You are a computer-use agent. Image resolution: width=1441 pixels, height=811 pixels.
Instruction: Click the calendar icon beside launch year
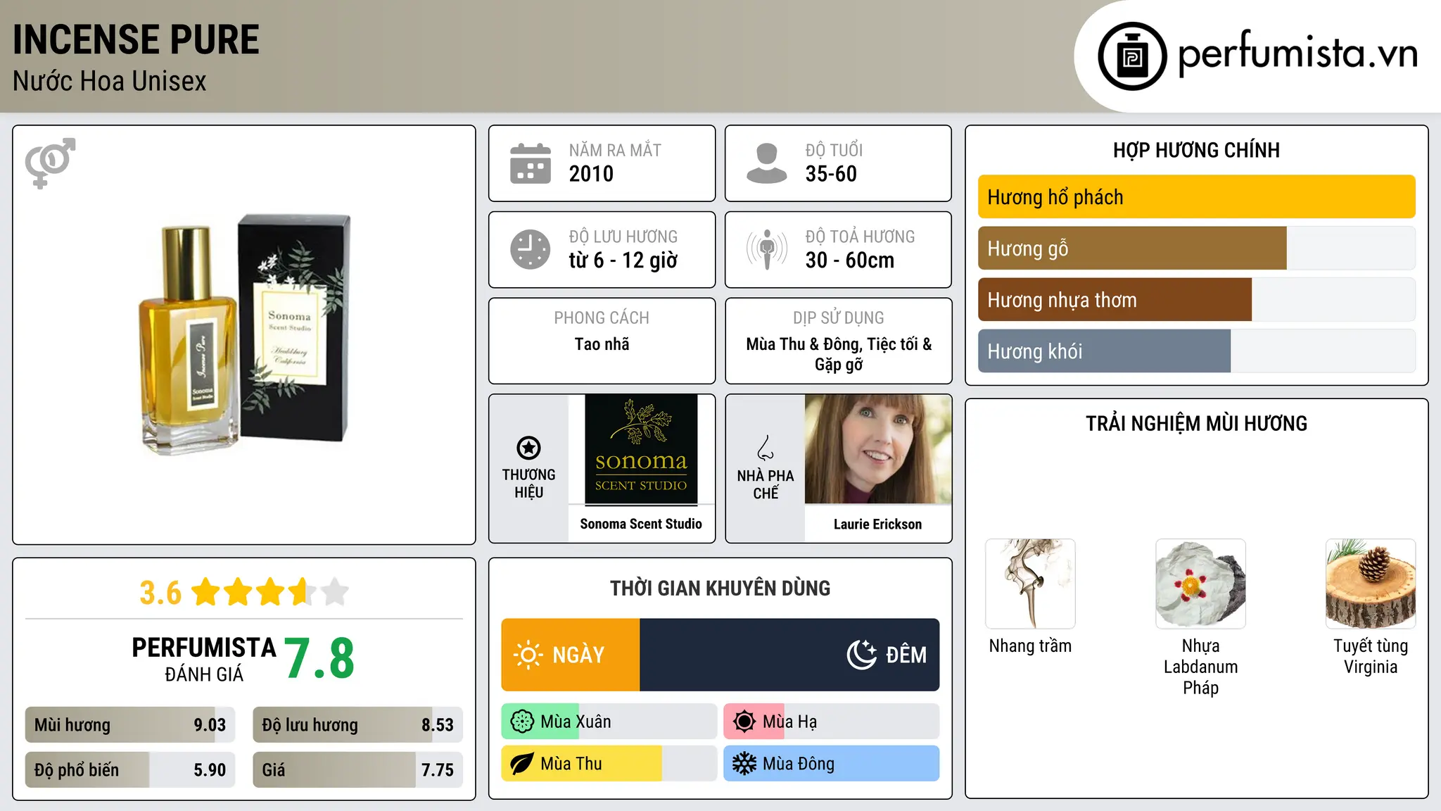[531, 163]
